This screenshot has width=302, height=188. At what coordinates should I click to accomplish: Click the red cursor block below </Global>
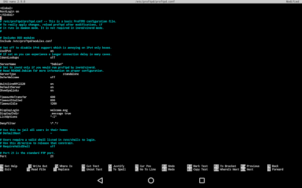click(x=1, y=18)
